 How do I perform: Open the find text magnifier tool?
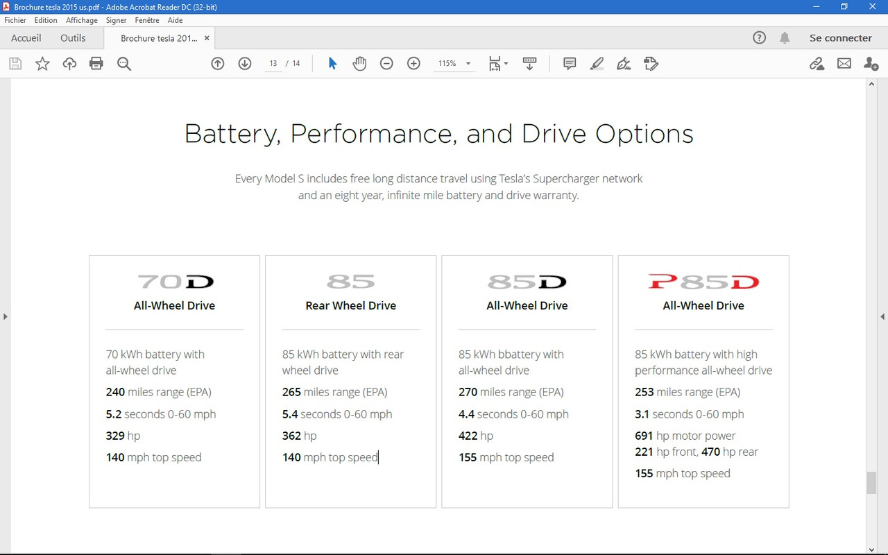[124, 64]
